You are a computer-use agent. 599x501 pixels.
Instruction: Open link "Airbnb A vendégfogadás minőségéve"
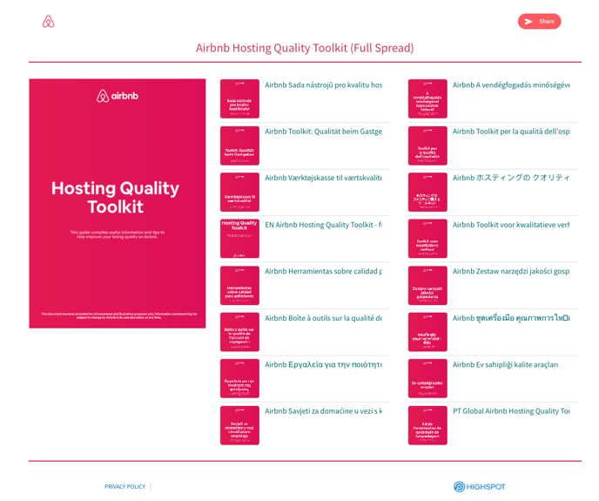coord(511,85)
